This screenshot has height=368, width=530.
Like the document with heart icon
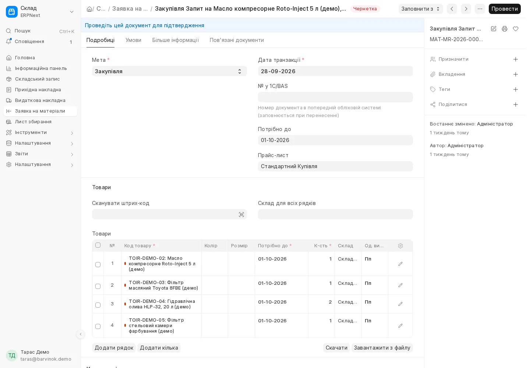[x=516, y=29]
